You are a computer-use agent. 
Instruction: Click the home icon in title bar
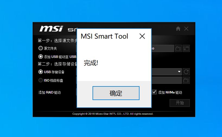[x=178, y=29]
